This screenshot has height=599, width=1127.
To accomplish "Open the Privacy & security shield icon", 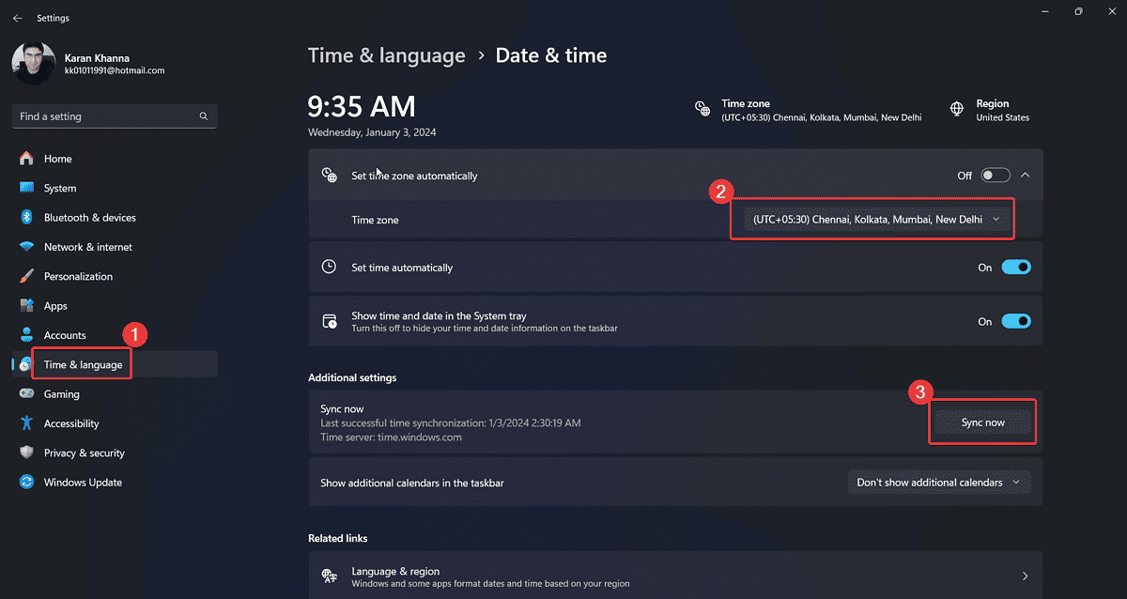I will coord(26,453).
